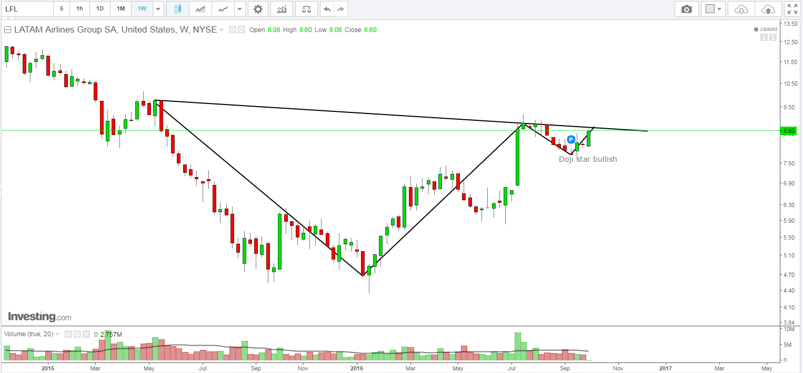Redo last chart action
This screenshot has width=803, height=373.
pyautogui.click(x=341, y=9)
